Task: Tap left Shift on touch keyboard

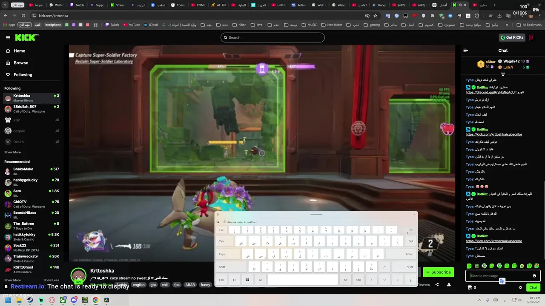Action: click(231, 267)
